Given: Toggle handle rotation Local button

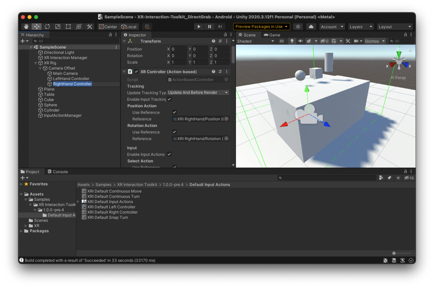Looking at the screenshot, I should [129, 27].
